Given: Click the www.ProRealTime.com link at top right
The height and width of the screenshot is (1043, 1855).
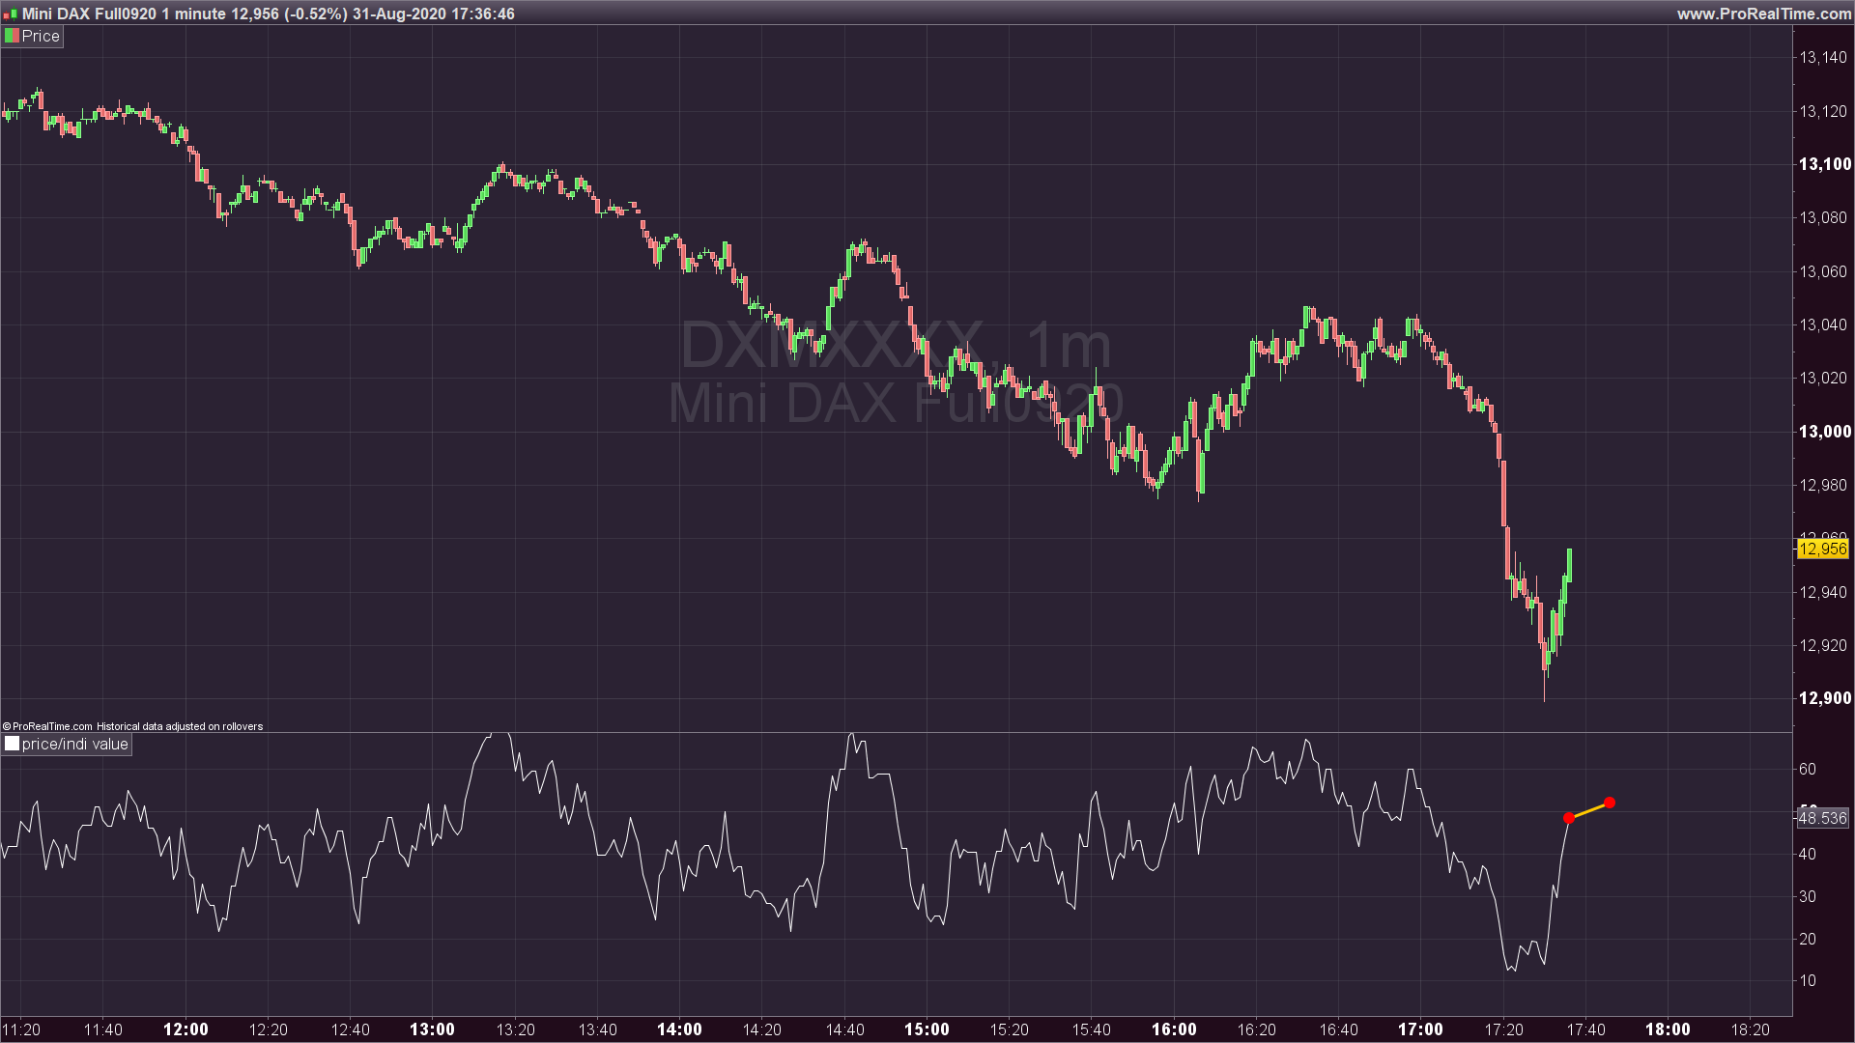Looking at the screenshot, I should coord(1763,14).
